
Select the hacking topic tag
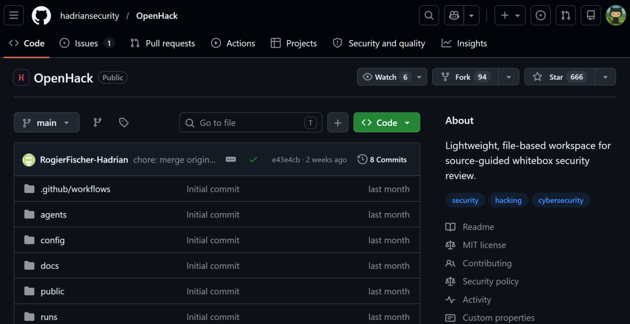[x=508, y=200]
